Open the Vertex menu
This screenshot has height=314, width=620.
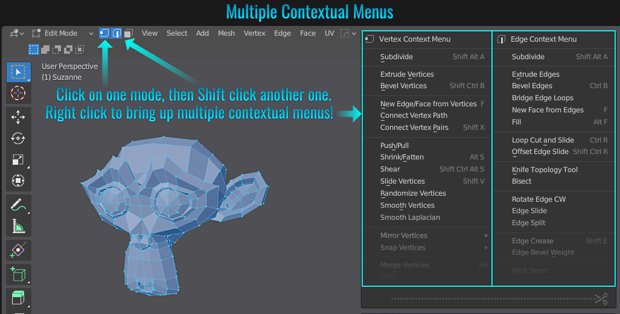point(254,33)
